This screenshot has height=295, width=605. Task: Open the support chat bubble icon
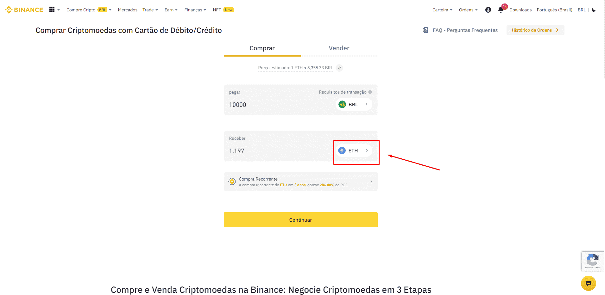(x=588, y=283)
